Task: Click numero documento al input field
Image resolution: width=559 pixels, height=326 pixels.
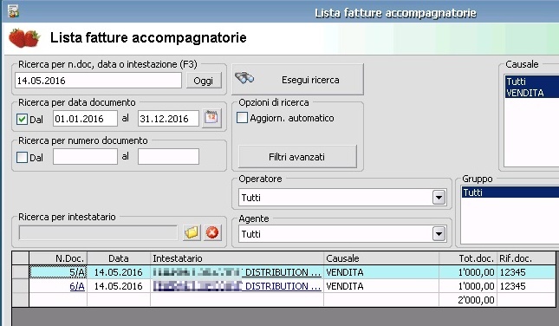Action: coord(168,157)
